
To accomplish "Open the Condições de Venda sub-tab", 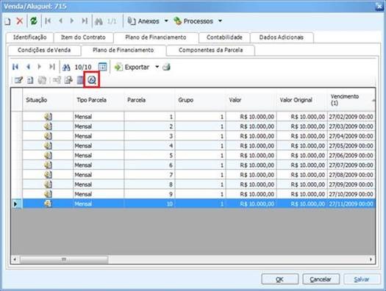I will pyautogui.click(x=44, y=50).
